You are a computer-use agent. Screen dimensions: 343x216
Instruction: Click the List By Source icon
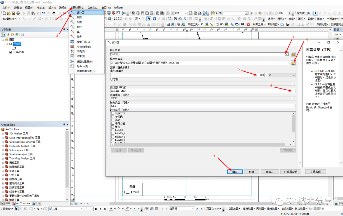(x=8, y=35)
